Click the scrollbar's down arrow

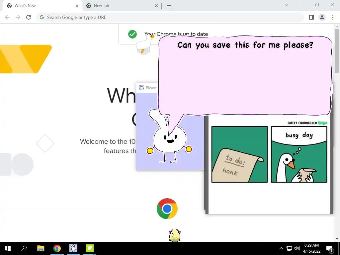pos(337,239)
